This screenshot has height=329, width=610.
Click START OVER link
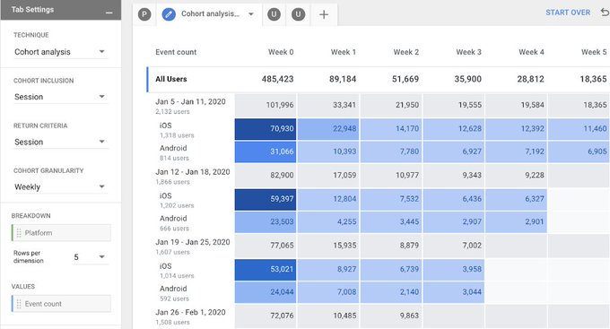point(568,13)
